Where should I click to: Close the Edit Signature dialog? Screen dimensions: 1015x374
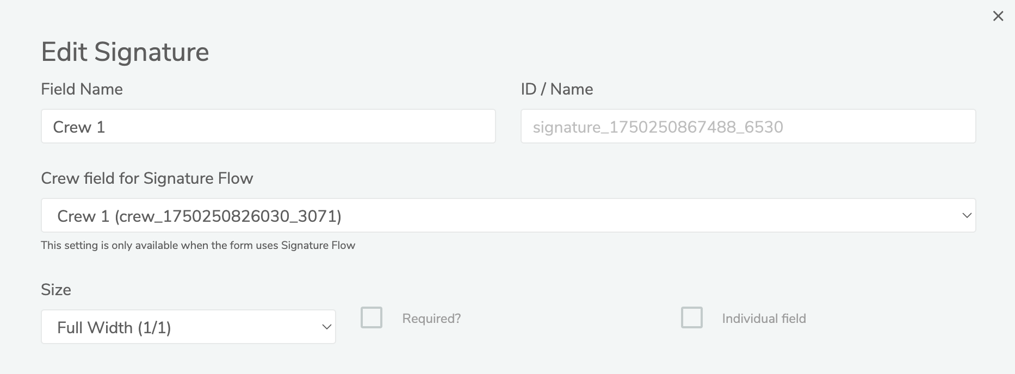998,16
